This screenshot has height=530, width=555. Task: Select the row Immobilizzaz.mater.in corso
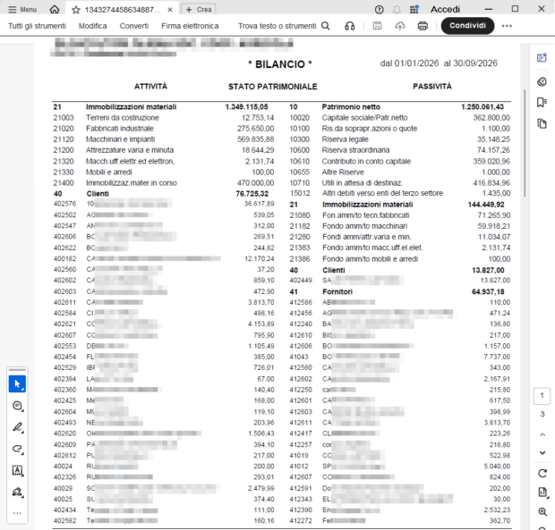coord(164,183)
